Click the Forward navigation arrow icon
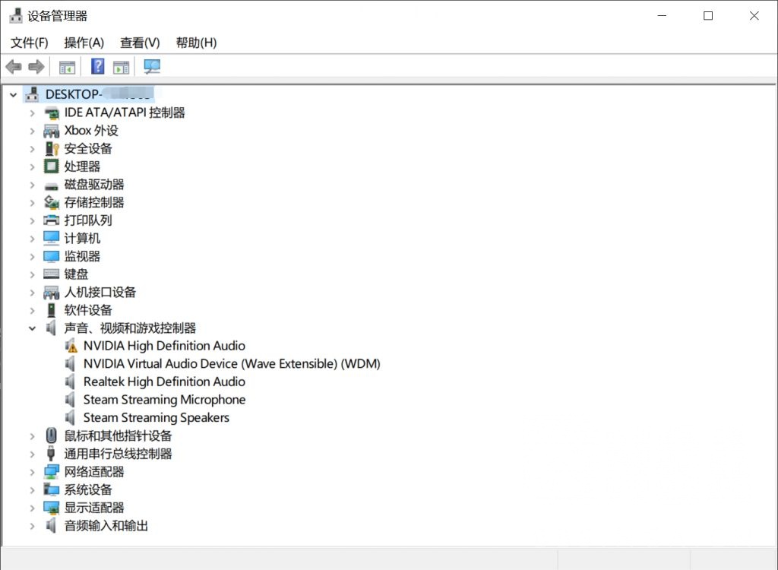The height and width of the screenshot is (570, 778). coord(36,66)
